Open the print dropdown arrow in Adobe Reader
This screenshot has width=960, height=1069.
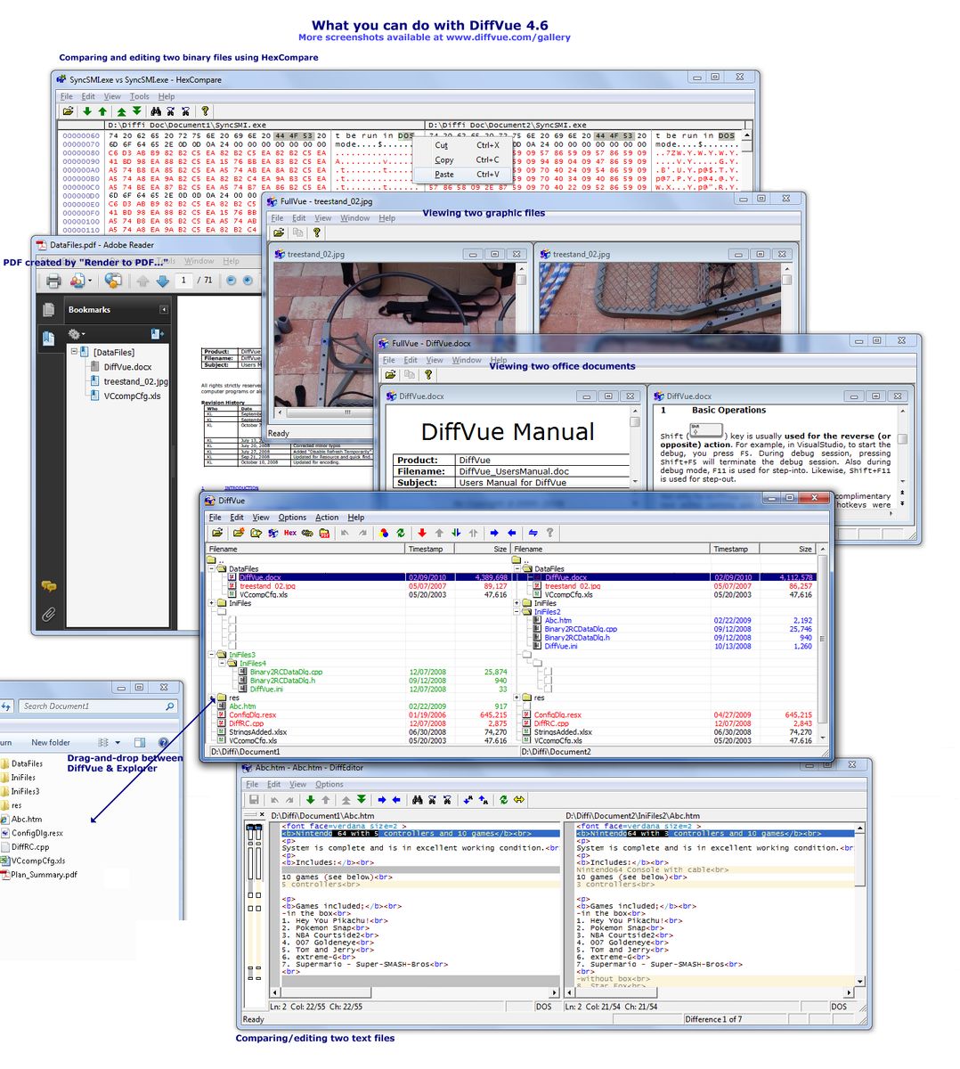[x=89, y=281]
